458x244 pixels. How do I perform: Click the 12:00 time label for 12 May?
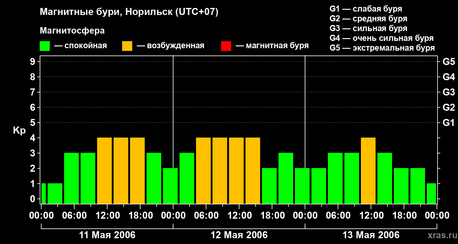[x=239, y=216]
